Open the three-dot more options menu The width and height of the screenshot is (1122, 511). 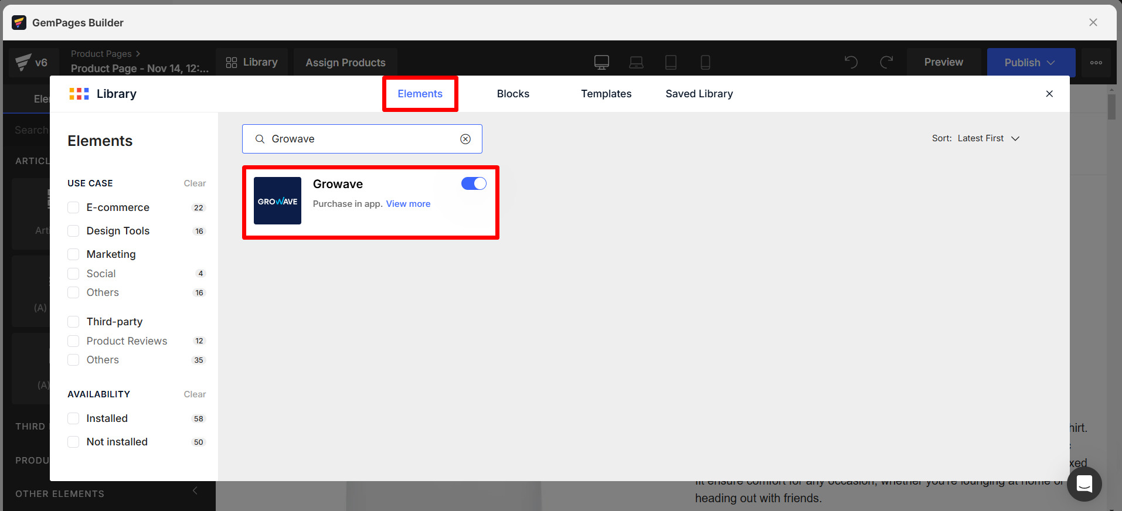pyautogui.click(x=1096, y=63)
